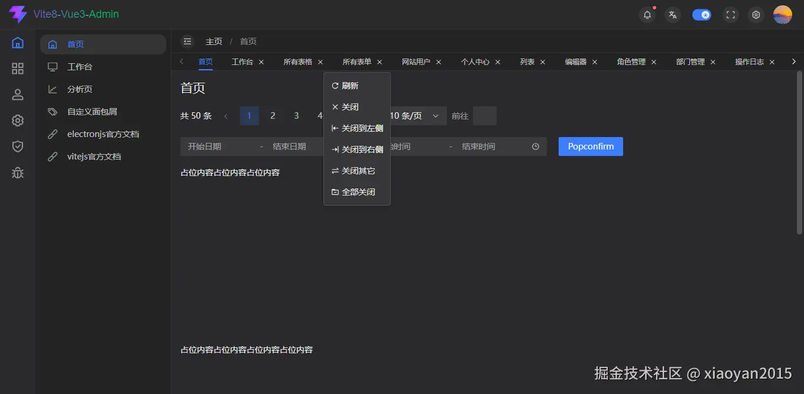The height and width of the screenshot is (394, 804).
Task: Switch to the 角色管理 tab
Action: click(631, 61)
